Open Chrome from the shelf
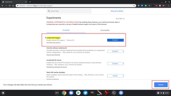 click(64, 93)
